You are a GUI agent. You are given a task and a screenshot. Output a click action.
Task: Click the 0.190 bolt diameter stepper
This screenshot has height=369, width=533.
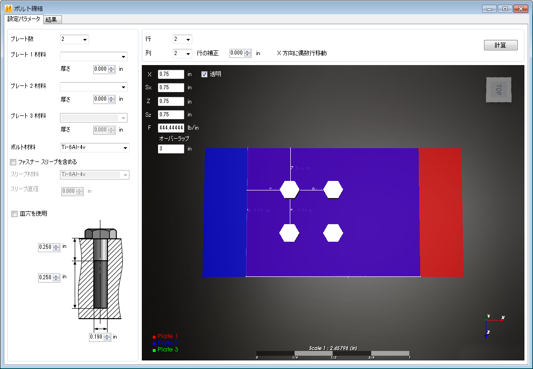coord(107,337)
